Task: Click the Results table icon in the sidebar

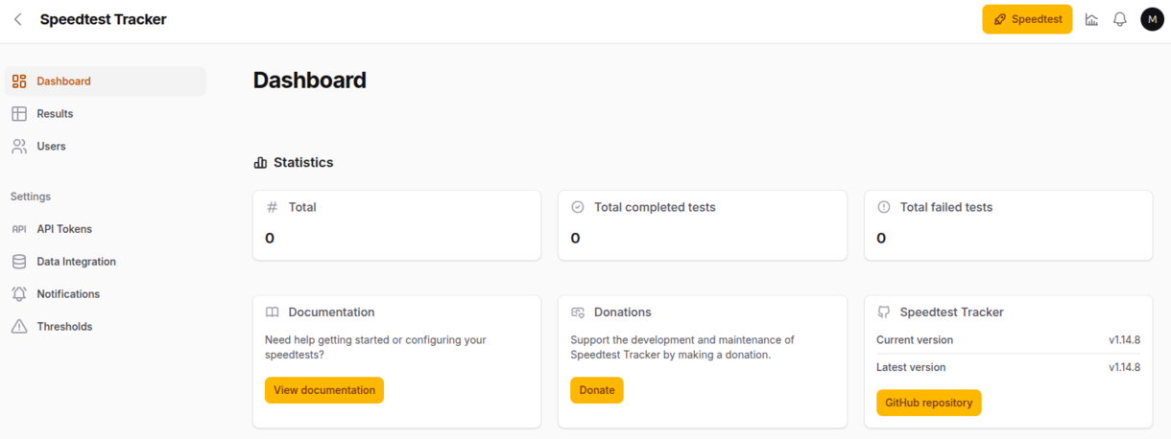Action: pyautogui.click(x=19, y=114)
